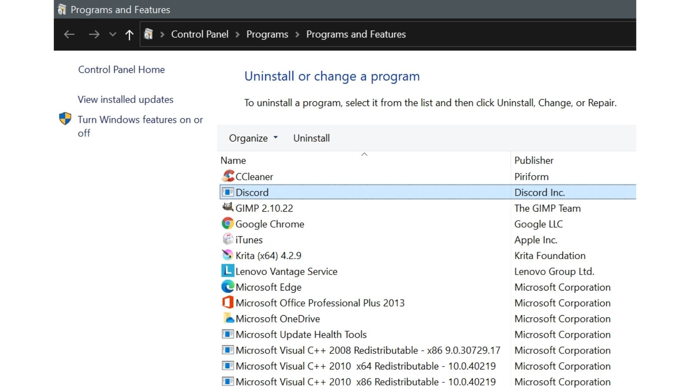This screenshot has height=388, width=690.
Task: Click The GIMP Team publisher cell
Action: (547, 208)
